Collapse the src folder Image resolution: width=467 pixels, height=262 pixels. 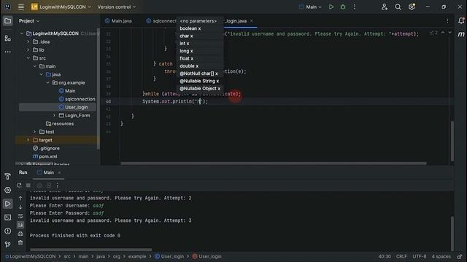[28, 58]
